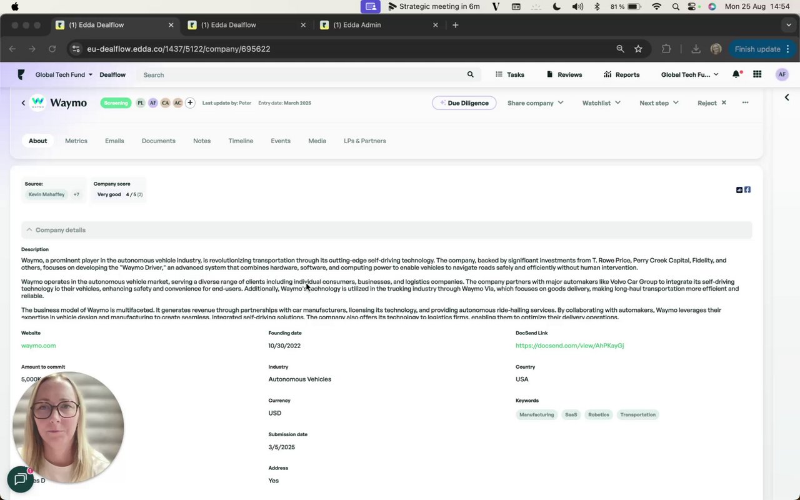Open the LPs & Partners tab
Viewport: 800px width, 500px height.
point(365,141)
